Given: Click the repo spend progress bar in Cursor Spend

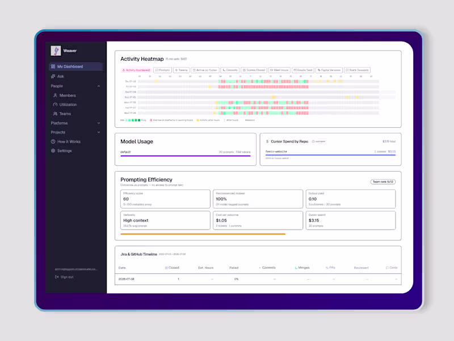Looking at the screenshot, I should pyautogui.click(x=330, y=155).
